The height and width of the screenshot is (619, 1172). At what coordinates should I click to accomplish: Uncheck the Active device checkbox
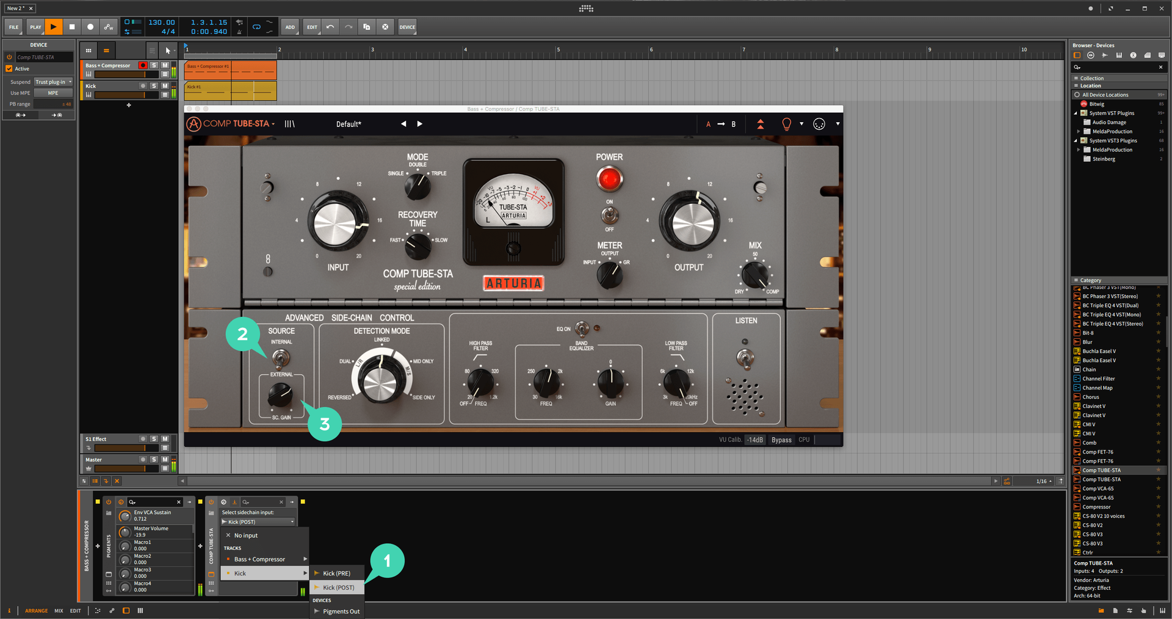pyautogui.click(x=9, y=69)
